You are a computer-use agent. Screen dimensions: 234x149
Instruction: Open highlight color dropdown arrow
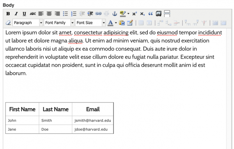click(128, 14)
